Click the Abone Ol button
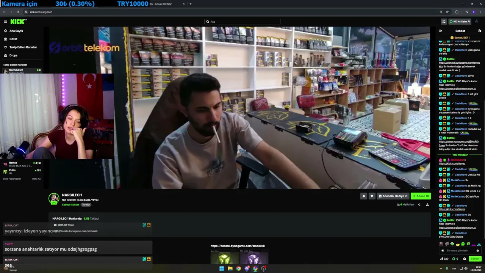This screenshot has width=485, height=273. point(421,196)
